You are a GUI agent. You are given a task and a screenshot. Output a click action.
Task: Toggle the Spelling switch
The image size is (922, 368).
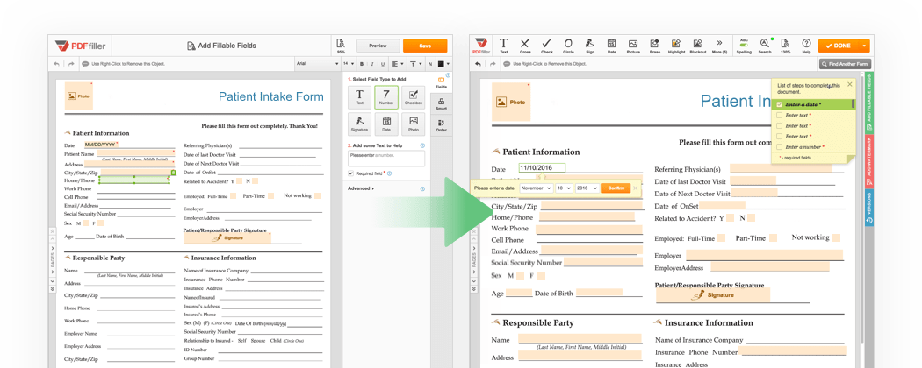click(x=744, y=46)
